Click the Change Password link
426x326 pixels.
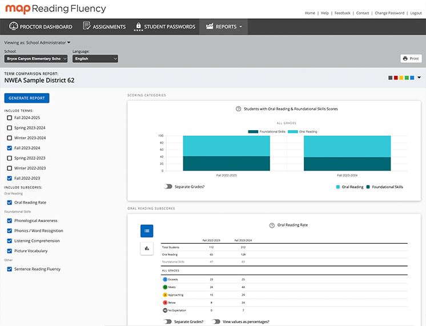coord(389,13)
